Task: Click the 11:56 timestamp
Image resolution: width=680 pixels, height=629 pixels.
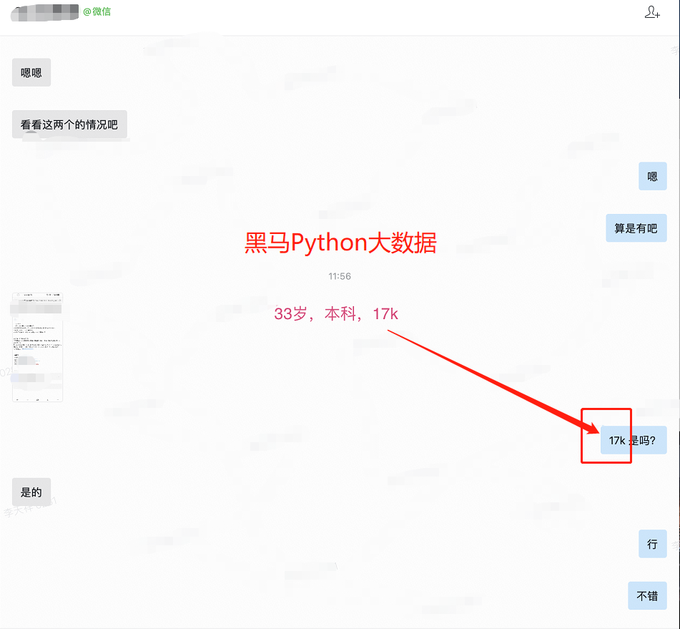Action: pos(340,276)
